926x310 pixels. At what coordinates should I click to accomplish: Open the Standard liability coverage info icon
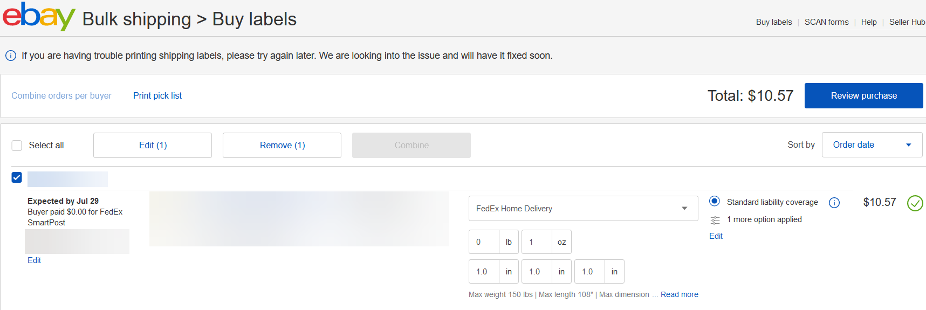click(834, 203)
